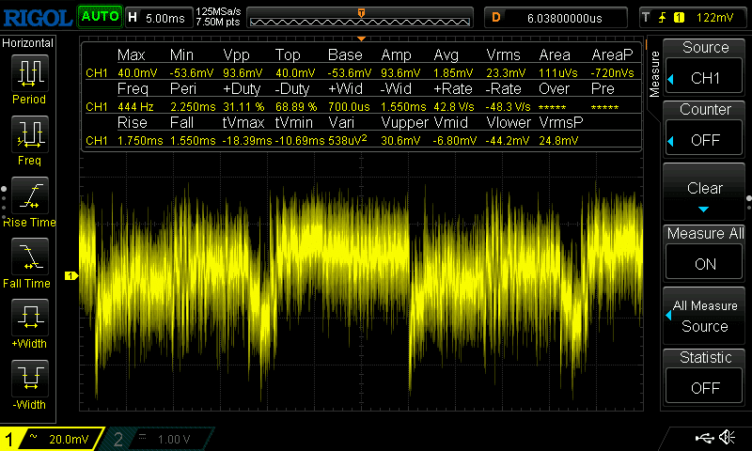This screenshot has height=451, width=752.
Task: Select channel 2 tab at 1.00 V
Action: click(160, 439)
